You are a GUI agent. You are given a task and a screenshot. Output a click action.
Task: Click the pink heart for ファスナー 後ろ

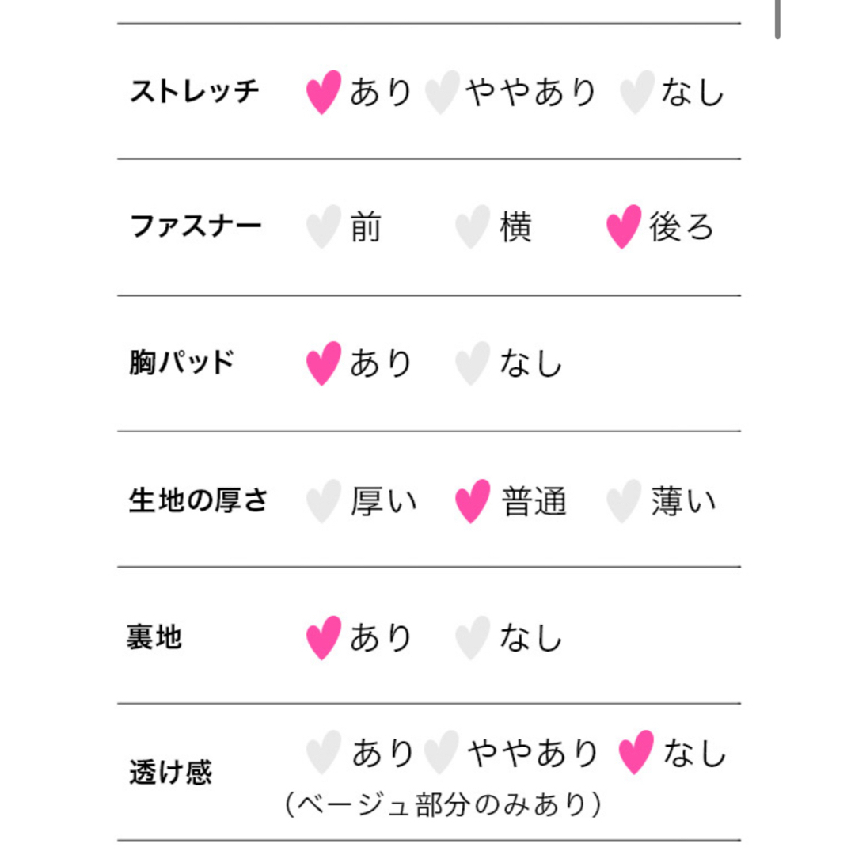coord(624,227)
